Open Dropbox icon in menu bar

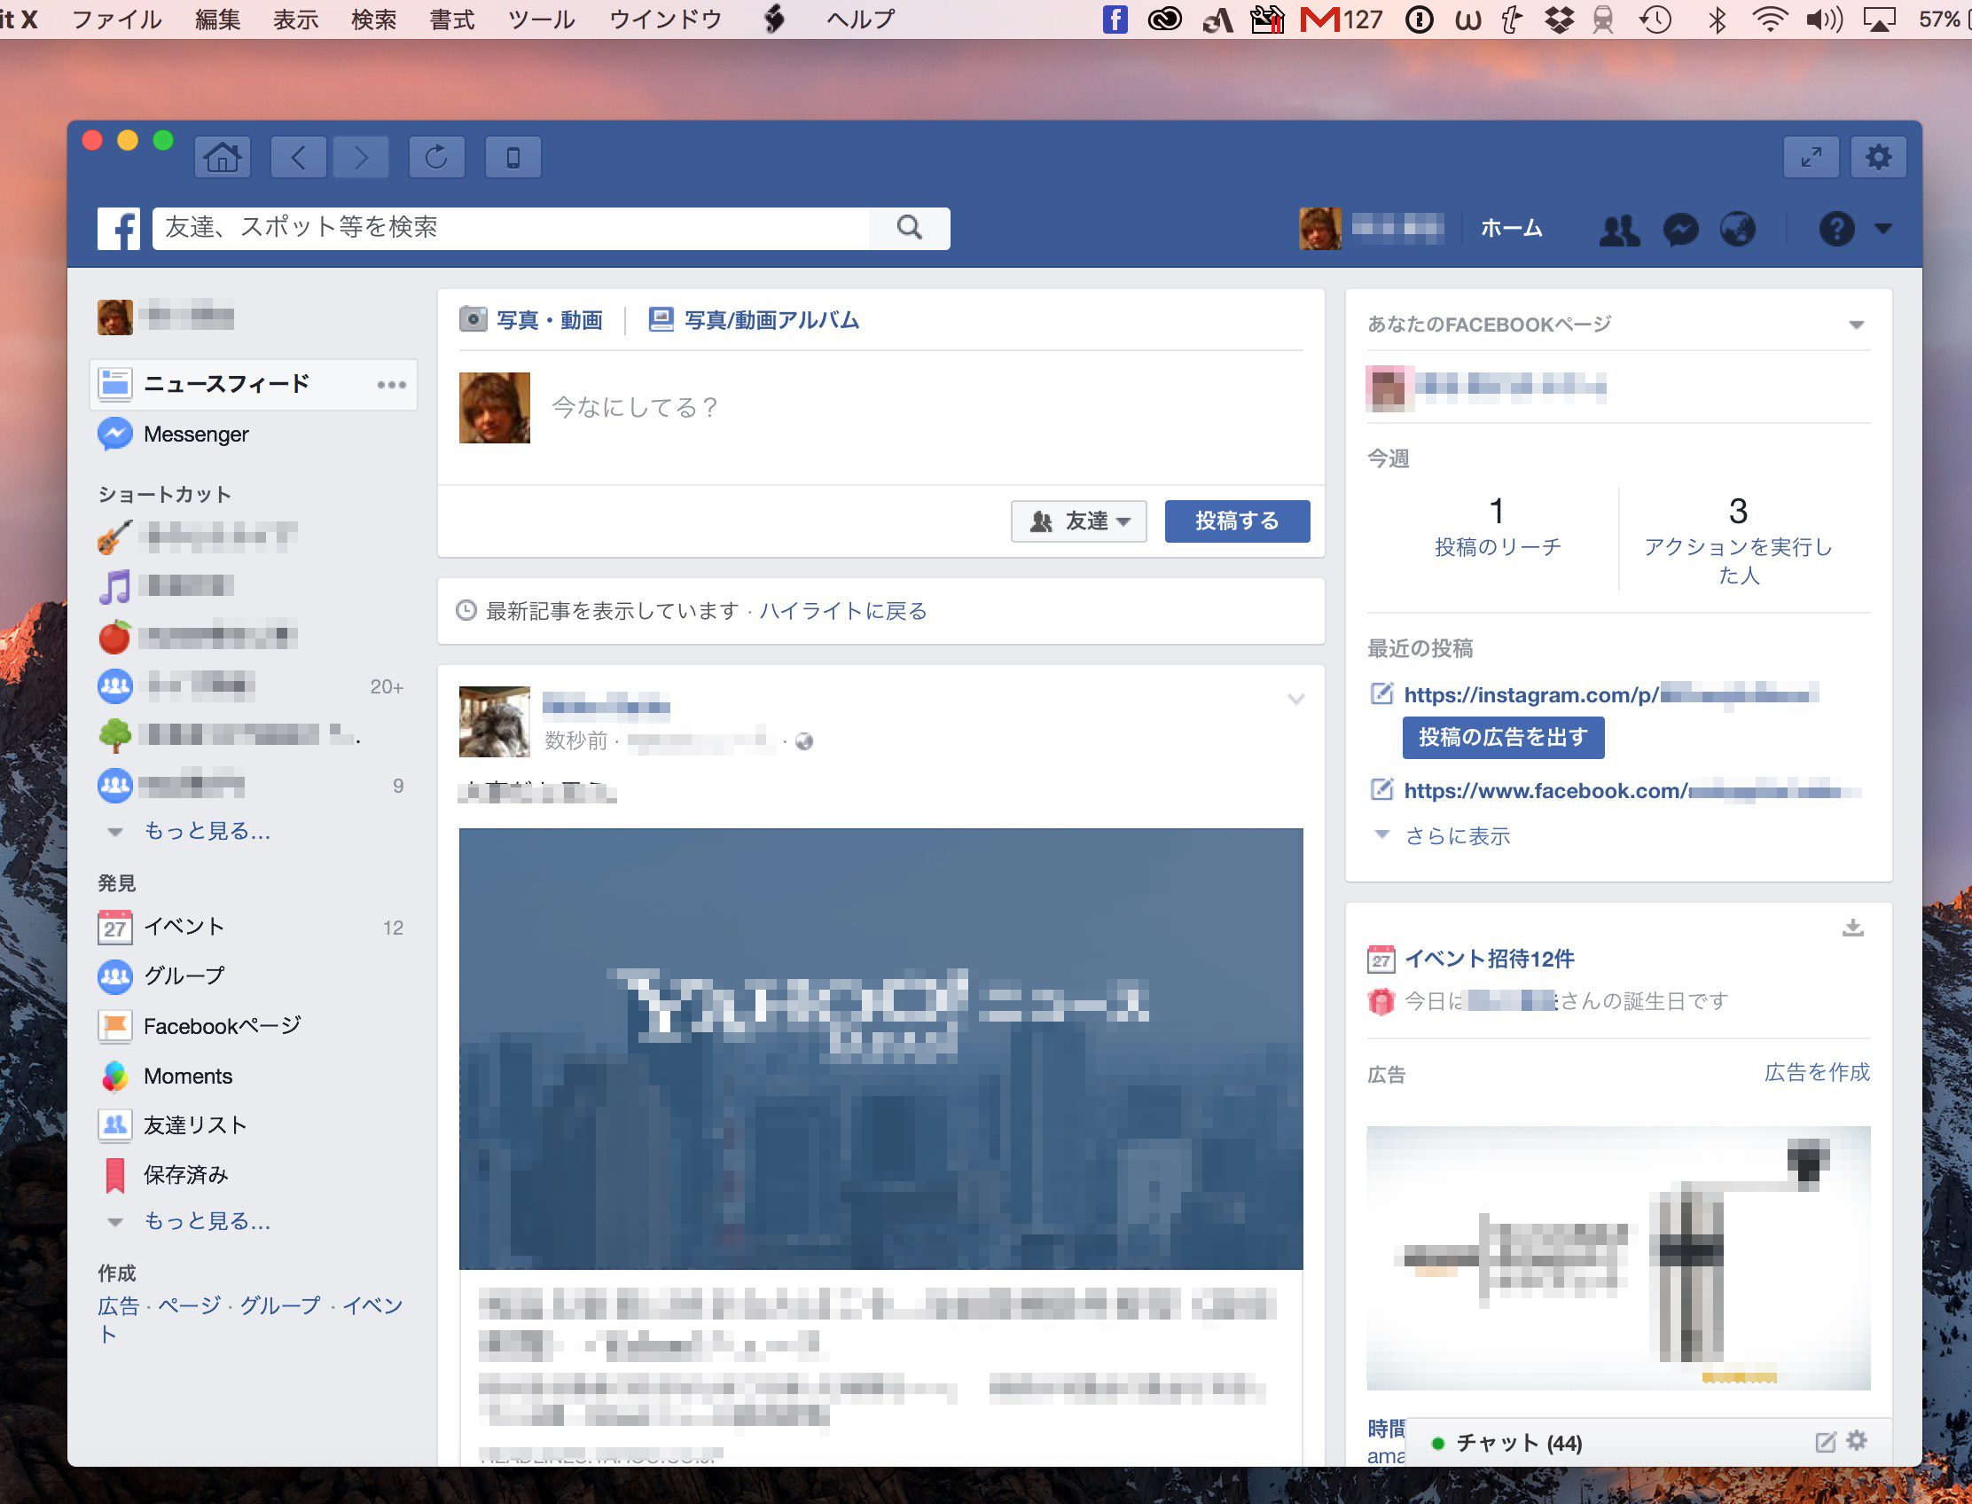(x=1560, y=19)
